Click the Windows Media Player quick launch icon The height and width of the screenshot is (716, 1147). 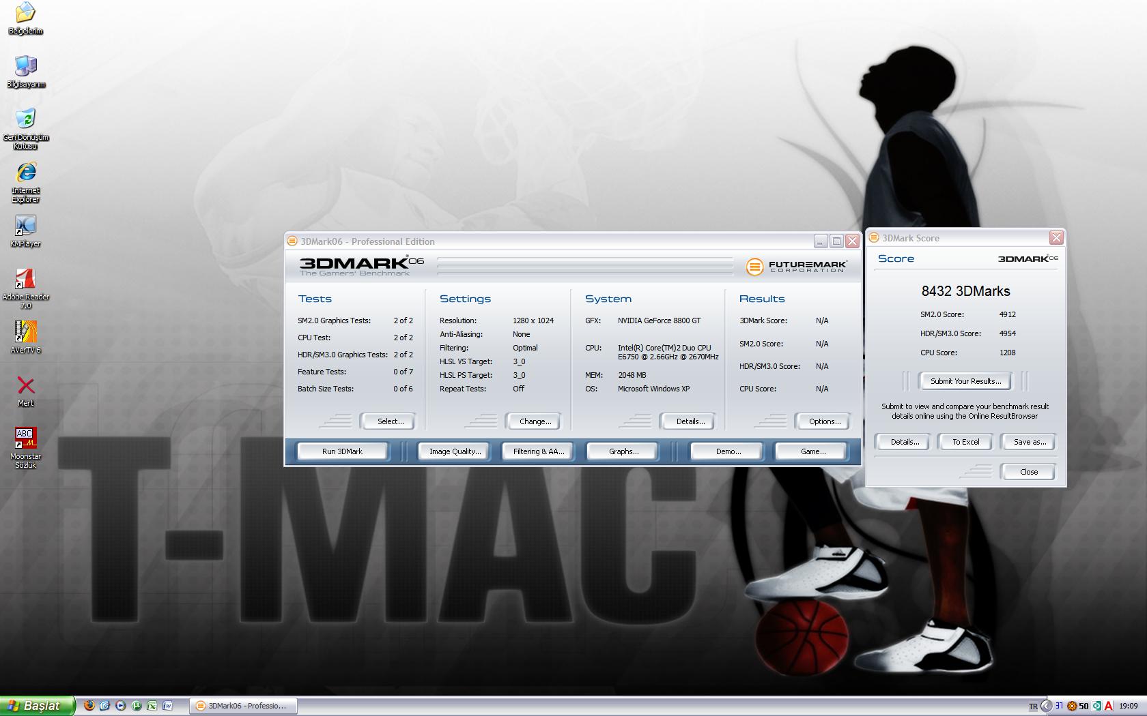[x=120, y=706]
